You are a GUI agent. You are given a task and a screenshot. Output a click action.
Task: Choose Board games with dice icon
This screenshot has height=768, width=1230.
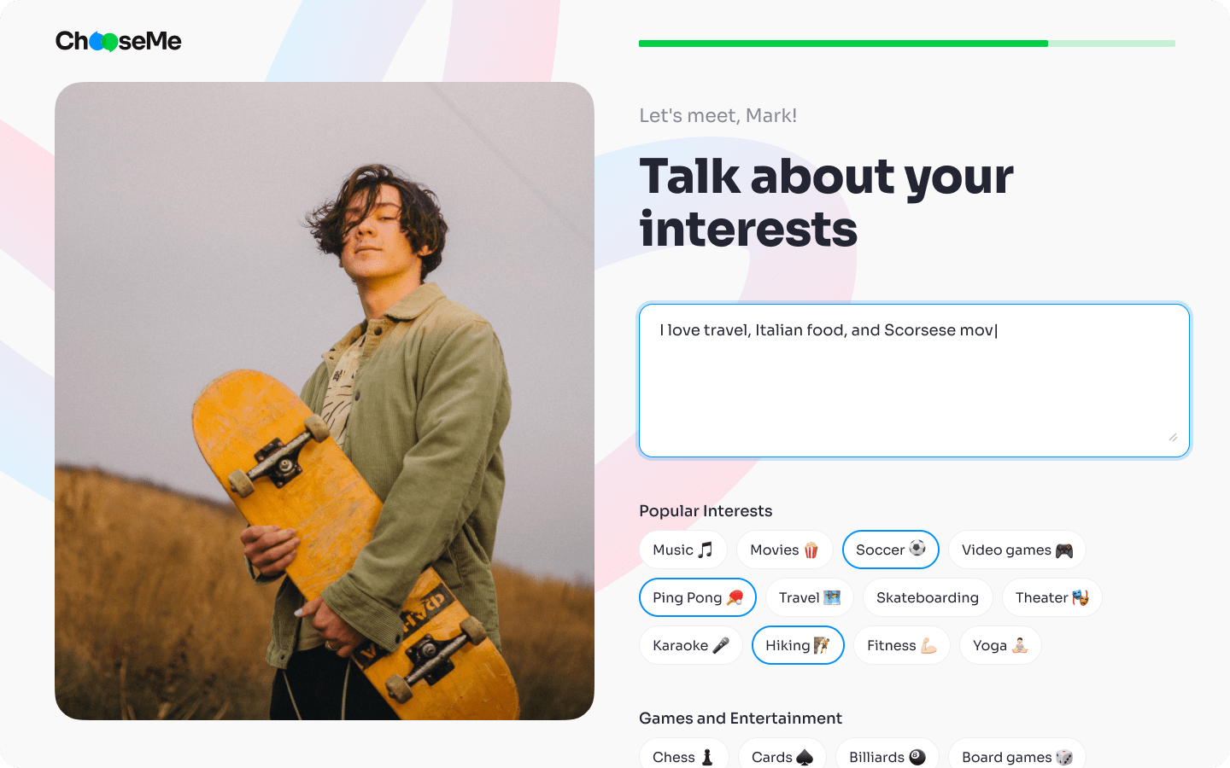point(1016,757)
